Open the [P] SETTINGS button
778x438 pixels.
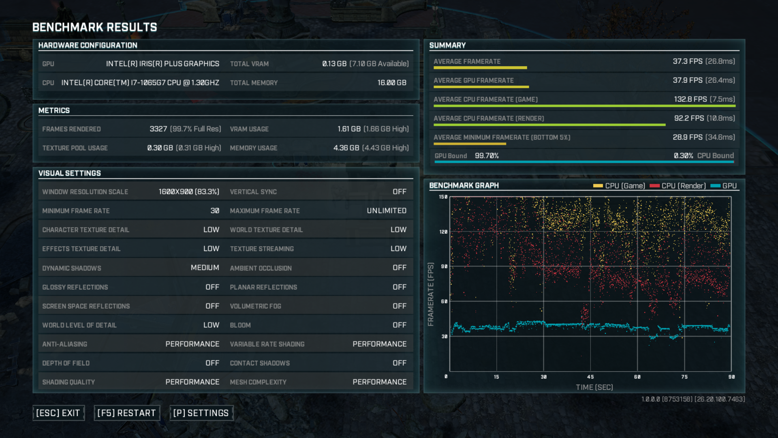[201, 413]
